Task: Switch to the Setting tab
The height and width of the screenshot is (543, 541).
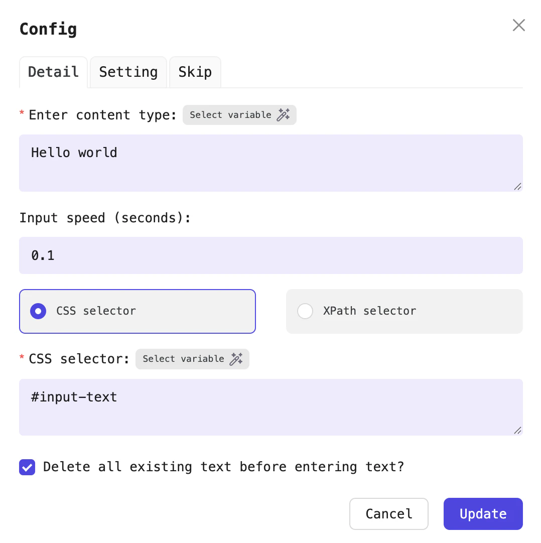Action: 128,72
